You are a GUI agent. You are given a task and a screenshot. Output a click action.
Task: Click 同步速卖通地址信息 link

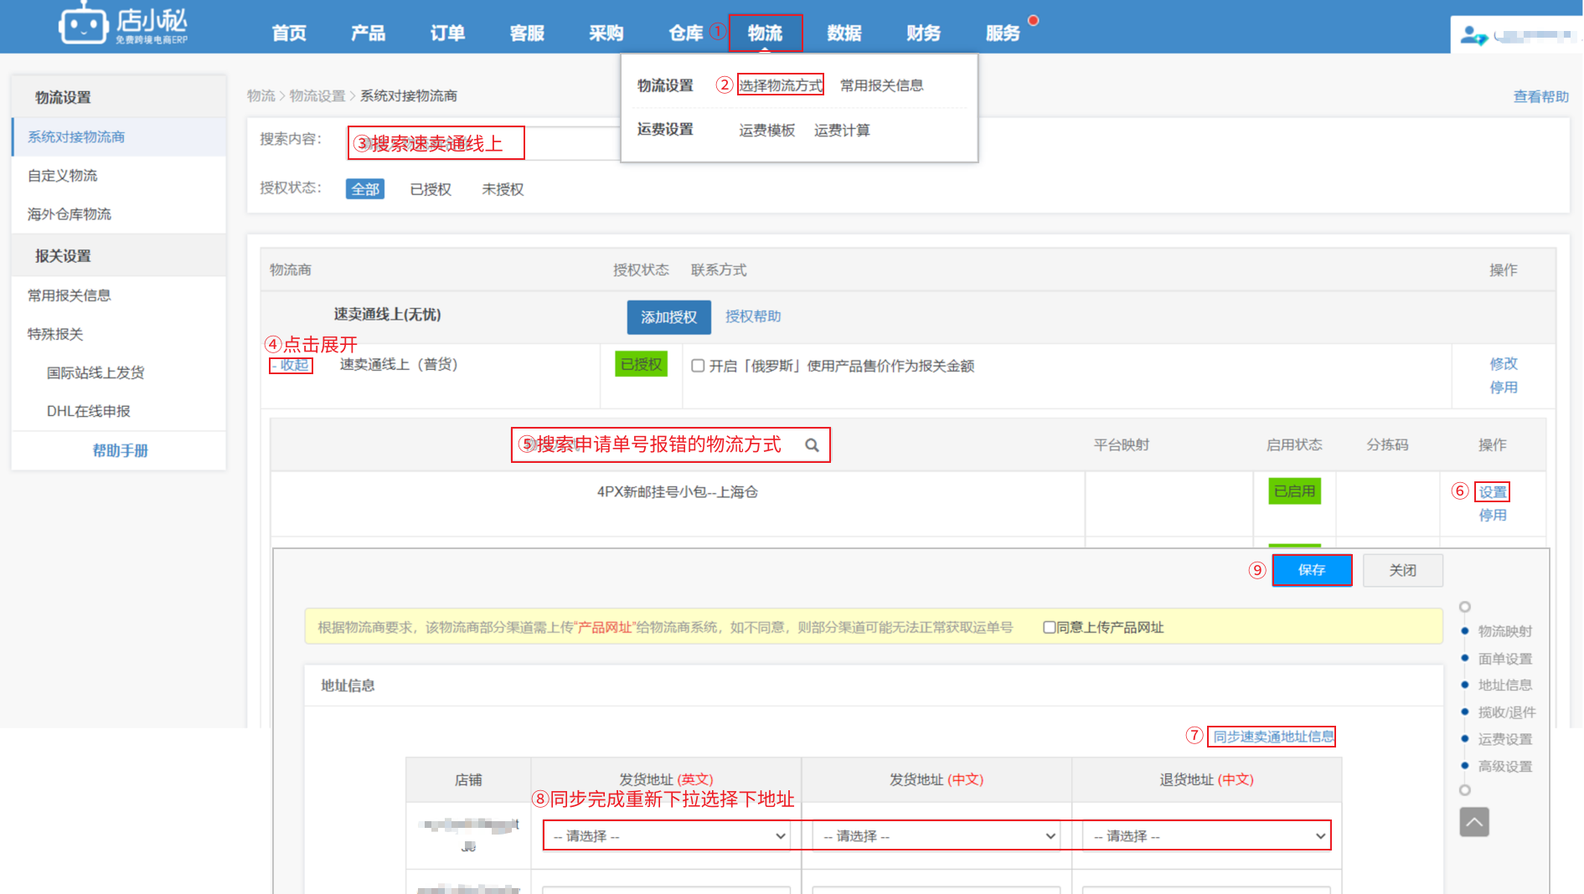click(x=1272, y=737)
